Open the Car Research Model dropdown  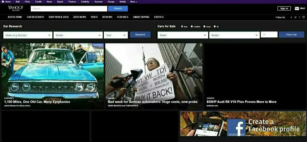78,35
